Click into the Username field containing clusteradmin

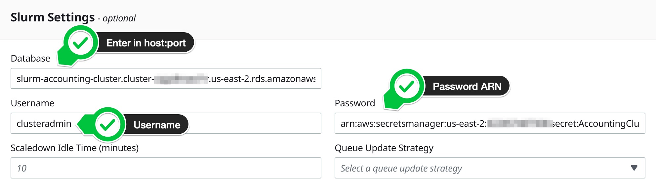click(x=166, y=123)
